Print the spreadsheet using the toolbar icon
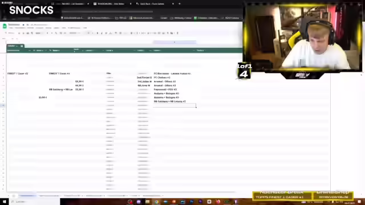Image resolution: width=365 pixels, height=205 pixels. 28,33
